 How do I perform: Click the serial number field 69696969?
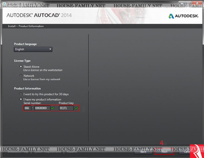tap(42, 108)
